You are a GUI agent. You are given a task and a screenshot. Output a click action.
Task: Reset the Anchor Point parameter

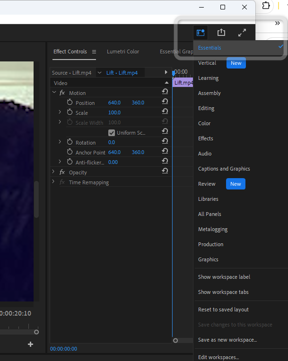(x=165, y=152)
